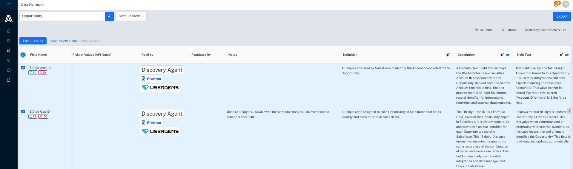Open the Home icon in sidebar
This screenshot has width=573, height=169.
9,31
